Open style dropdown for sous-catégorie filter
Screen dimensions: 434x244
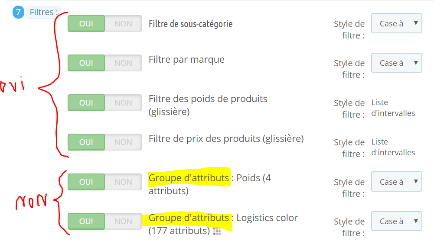click(396, 23)
